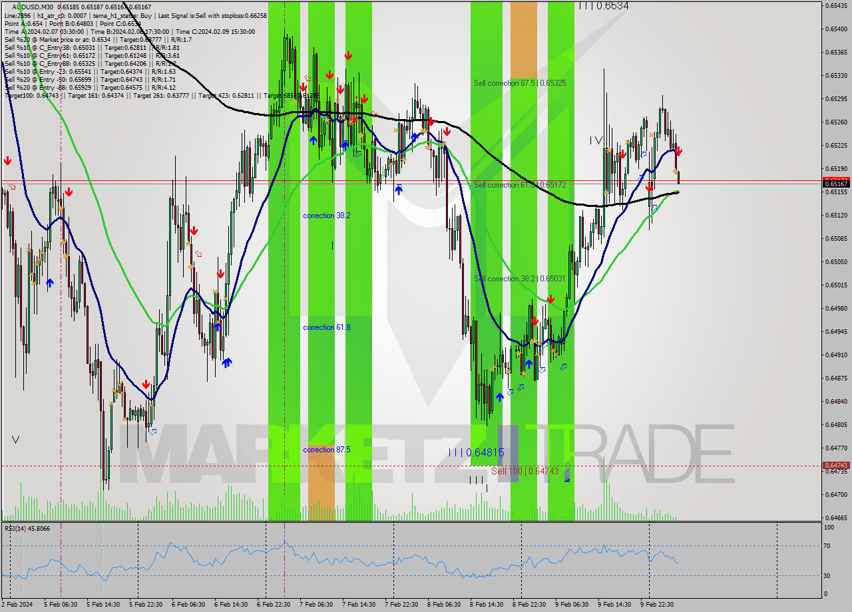Click the '7 Feb 22:30' time axis label
Screen dimensions: 852x612
point(401,604)
